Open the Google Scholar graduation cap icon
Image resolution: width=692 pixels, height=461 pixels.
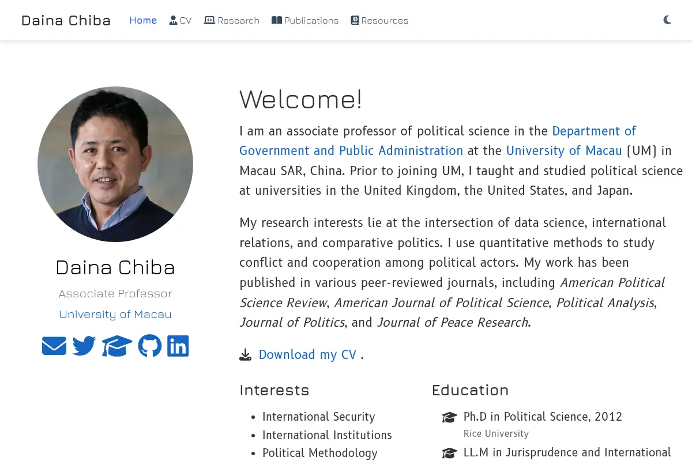click(117, 346)
